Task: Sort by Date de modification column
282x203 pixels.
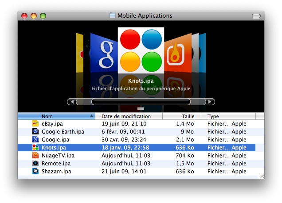Action: (x=129, y=116)
